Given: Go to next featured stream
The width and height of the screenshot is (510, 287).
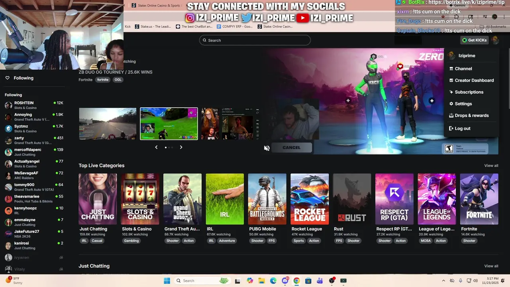Looking at the screenshot, I should (x=181, y=147).
